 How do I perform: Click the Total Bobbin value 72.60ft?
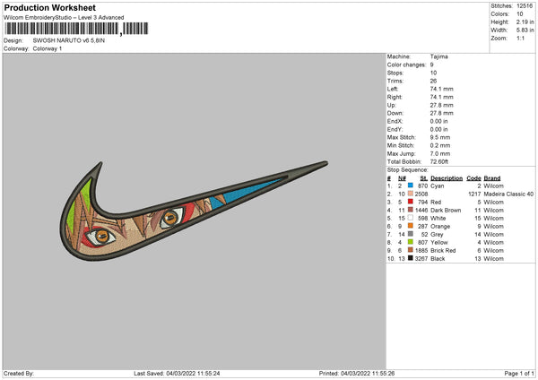[439, 161]
